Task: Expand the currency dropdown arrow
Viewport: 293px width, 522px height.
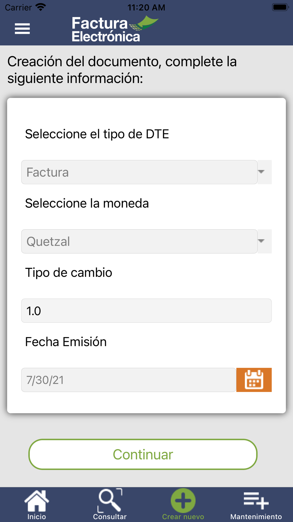Action: click(262, 241)
